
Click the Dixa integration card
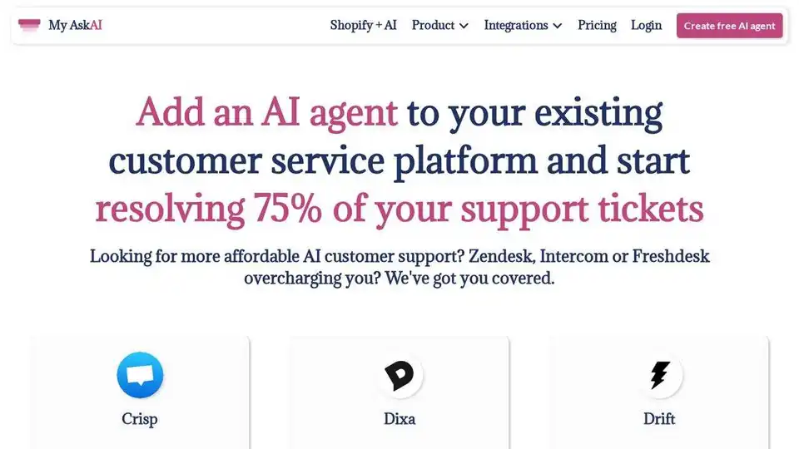tap(399, 392)
